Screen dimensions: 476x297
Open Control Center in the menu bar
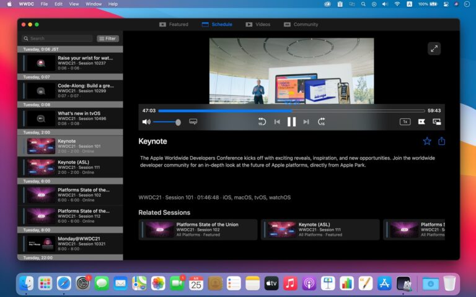point(446,4)
